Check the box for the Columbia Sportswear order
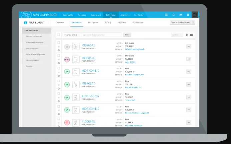 click(59, 68)
